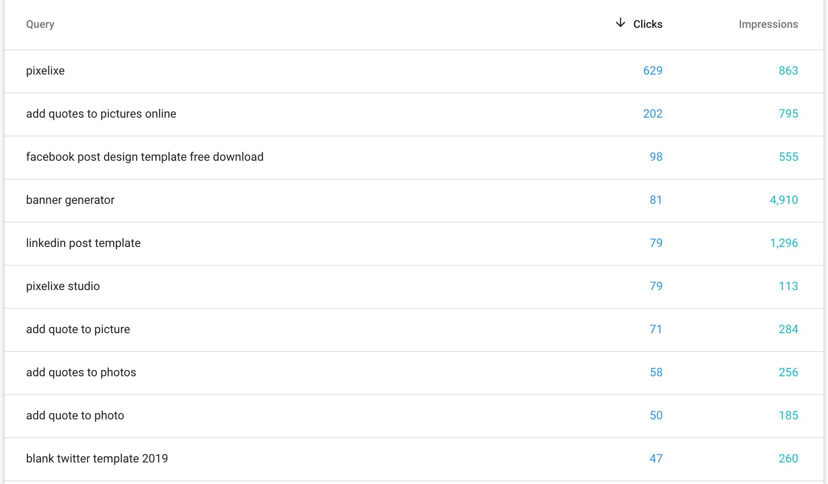Click the 555 impressions value
The height and width of the screenshot is (484, 828).
tap(788, 157)
